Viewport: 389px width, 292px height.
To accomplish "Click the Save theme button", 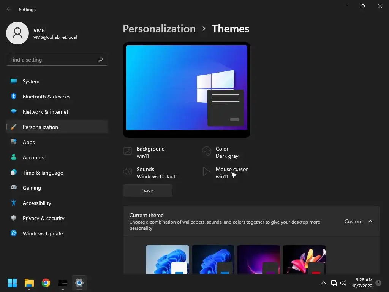I will [x=148, y=190].
